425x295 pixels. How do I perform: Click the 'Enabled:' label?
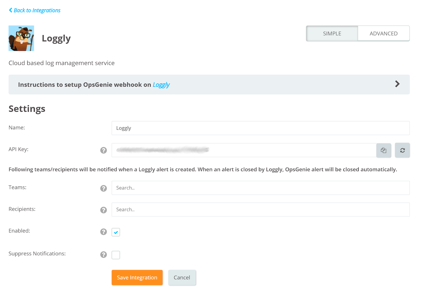19,231
